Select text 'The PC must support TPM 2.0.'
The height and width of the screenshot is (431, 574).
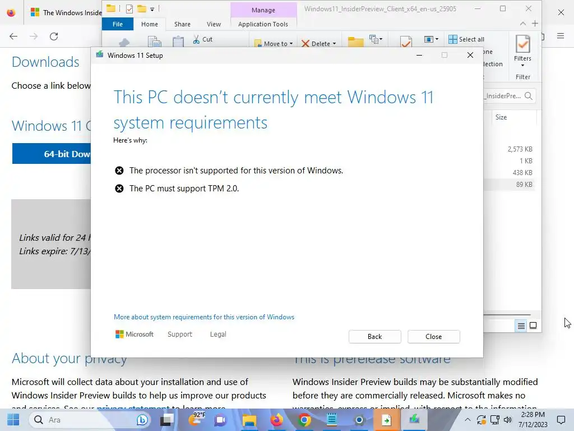(184, 189)
